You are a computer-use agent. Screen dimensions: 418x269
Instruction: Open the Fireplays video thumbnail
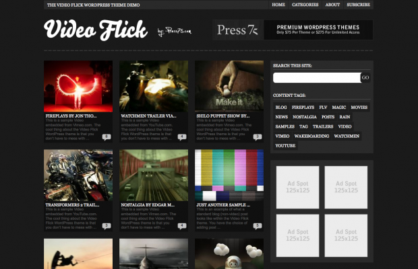[78, 86]
